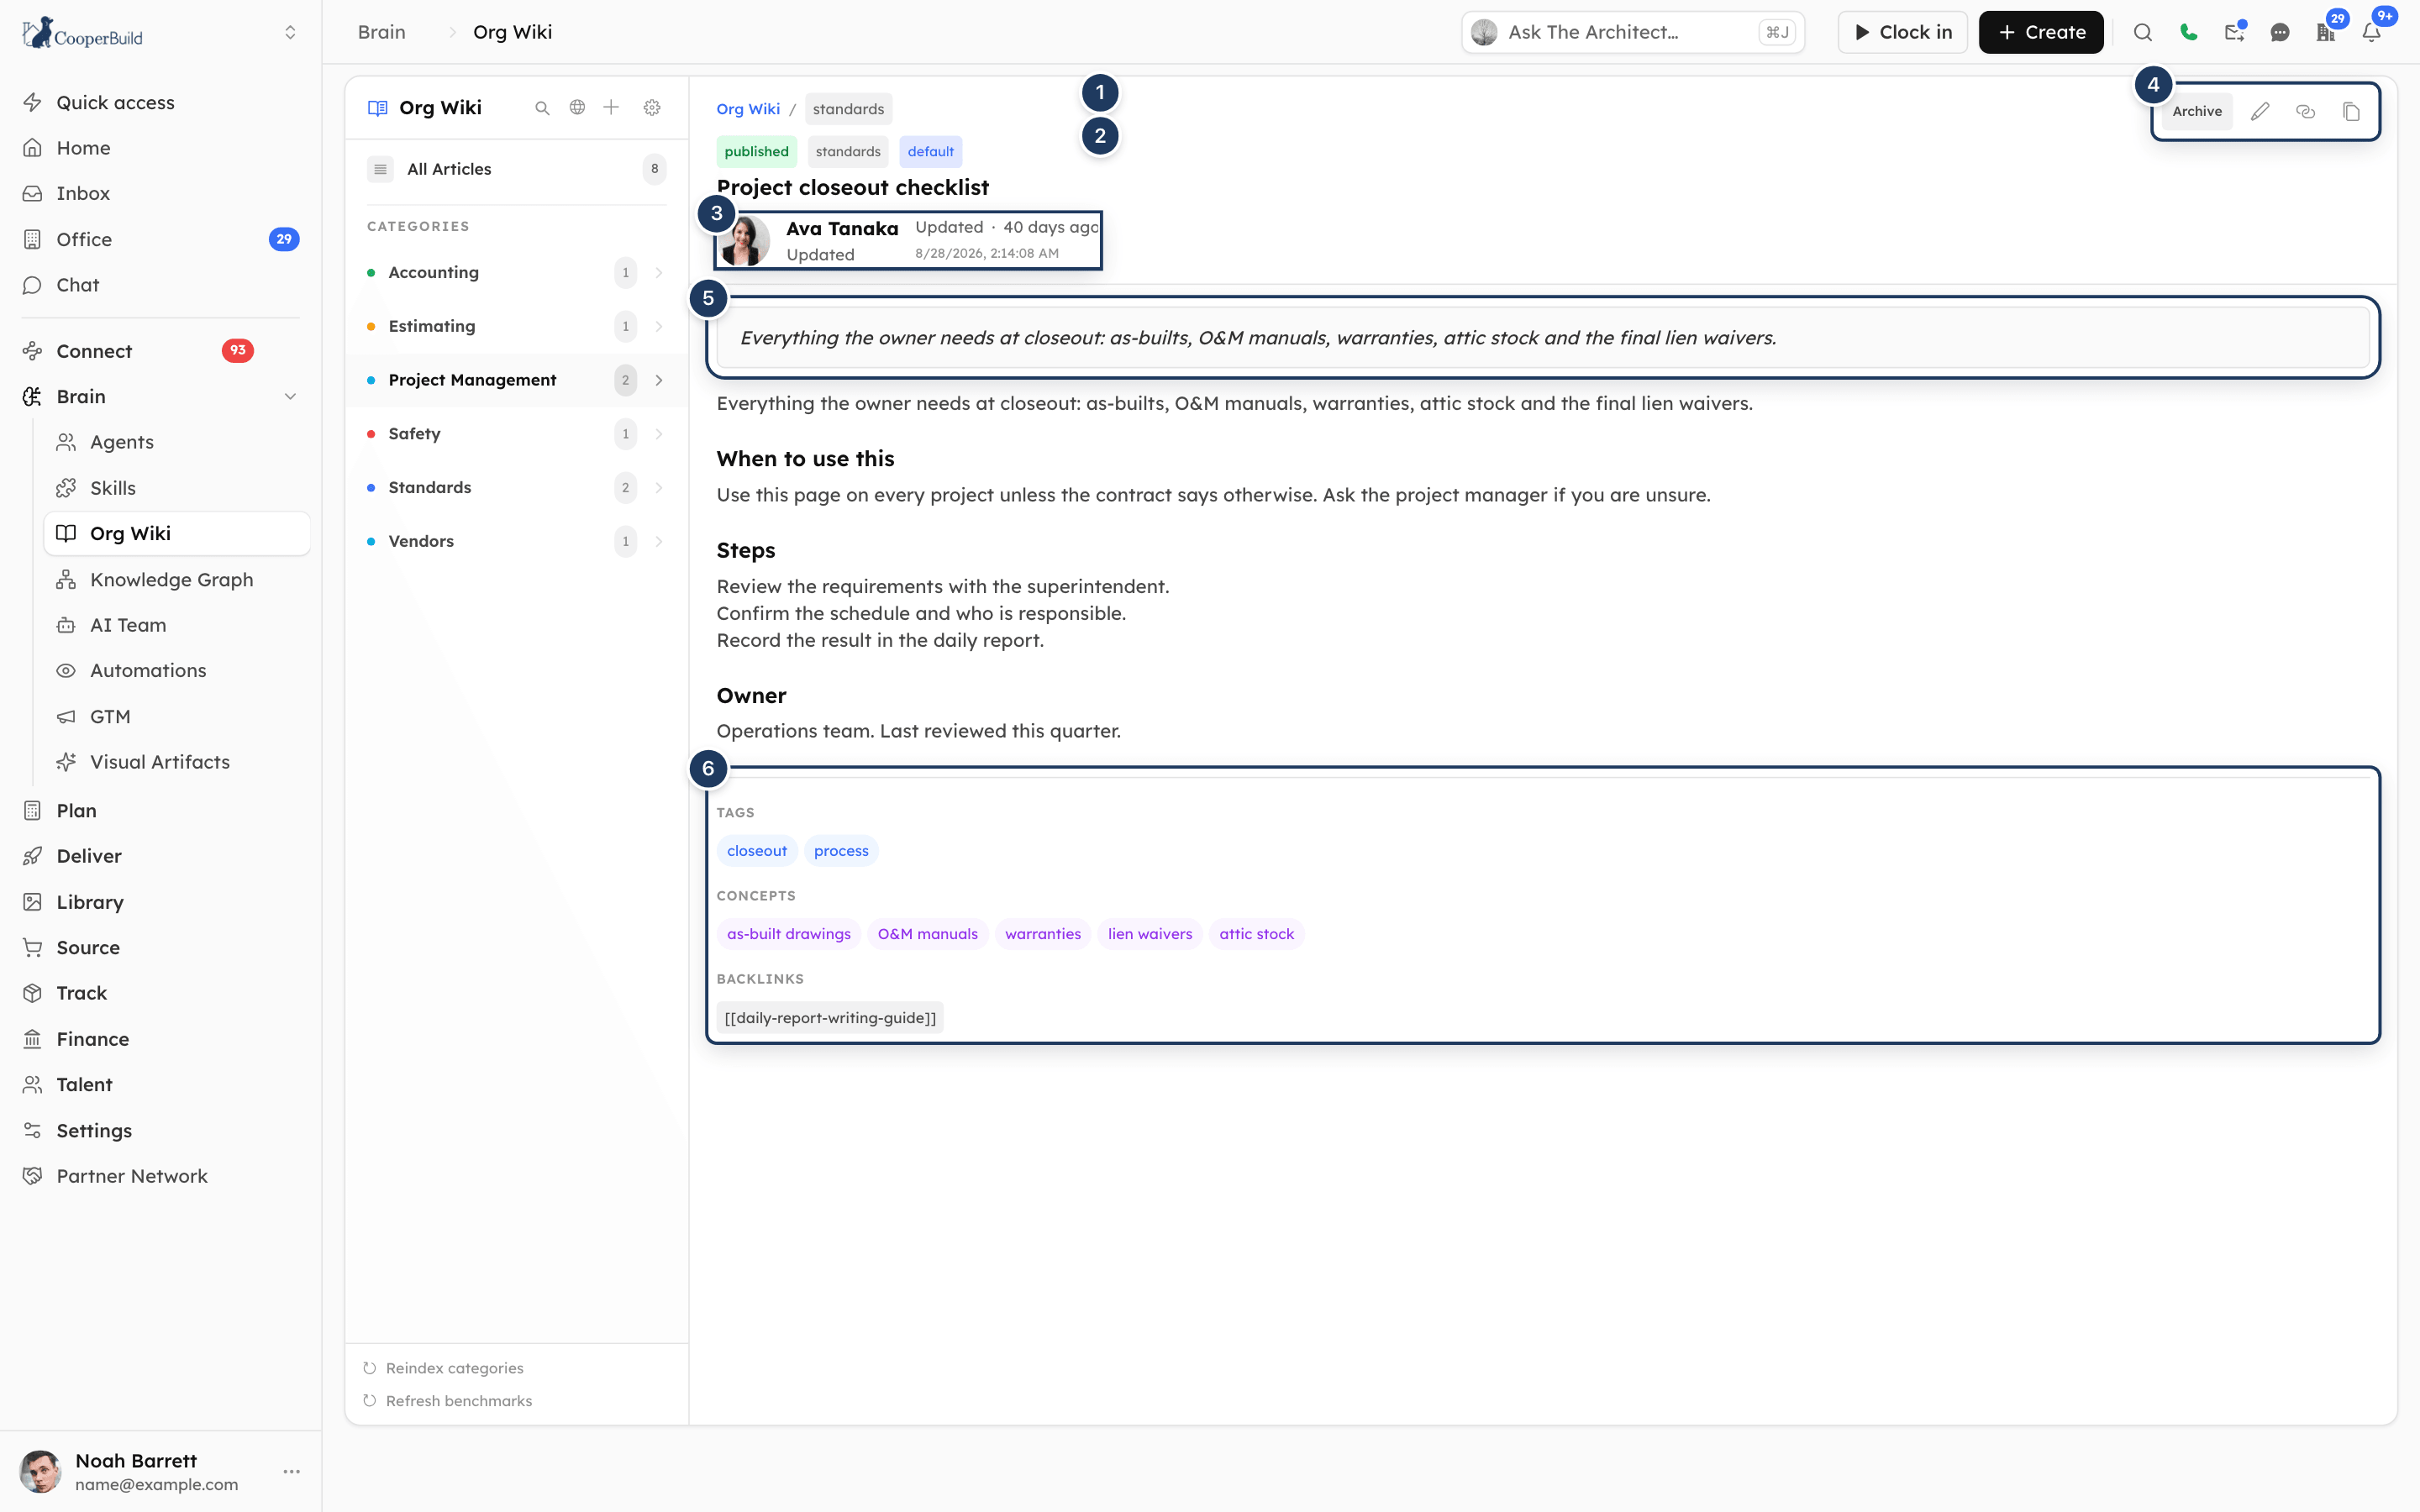
Task: Click the closeout tag
Action: 757,851
